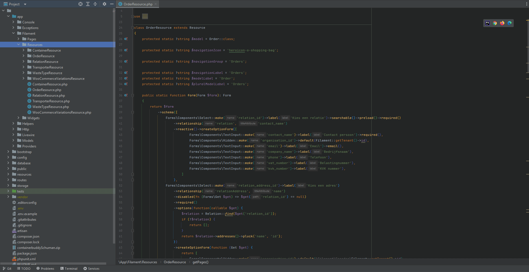
Task: Open phpunit.xml file
Action: 26,259
